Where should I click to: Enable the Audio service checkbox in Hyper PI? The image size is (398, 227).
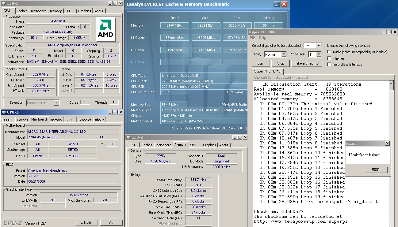tap(329, 52)
